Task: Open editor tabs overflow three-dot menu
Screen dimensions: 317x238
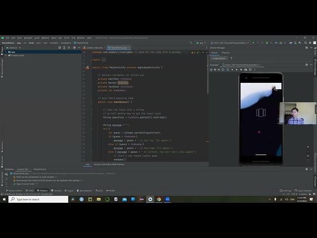Action: 207,48
